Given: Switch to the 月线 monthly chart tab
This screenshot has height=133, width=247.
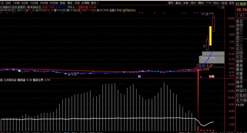Looking at the screenshot, I should [77, 3].
